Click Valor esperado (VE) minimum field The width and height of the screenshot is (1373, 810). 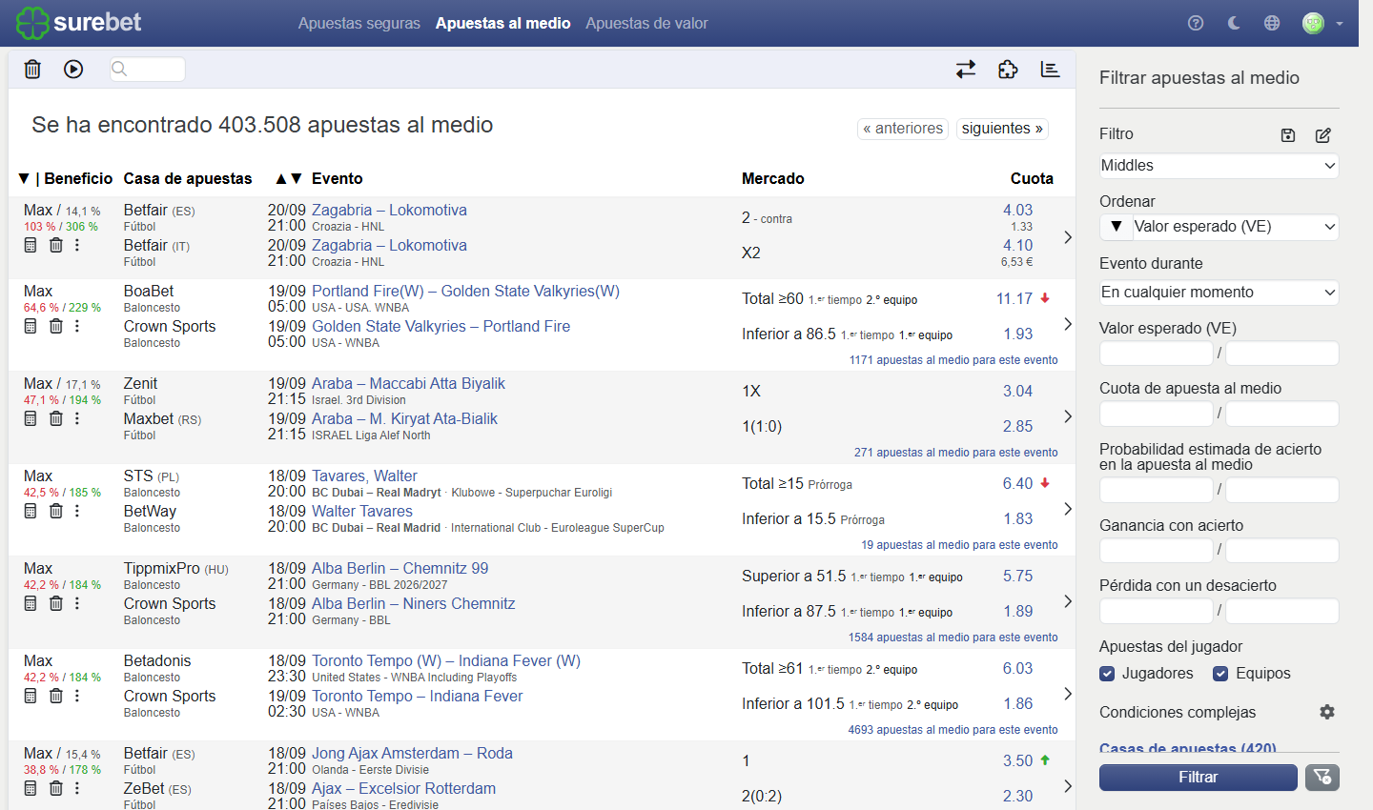[1156, 354]
